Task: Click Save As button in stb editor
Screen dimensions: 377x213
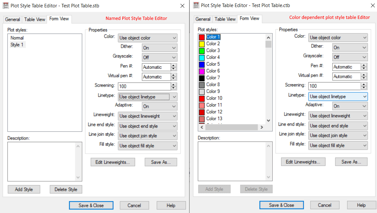Action: (x=161, y=162)
